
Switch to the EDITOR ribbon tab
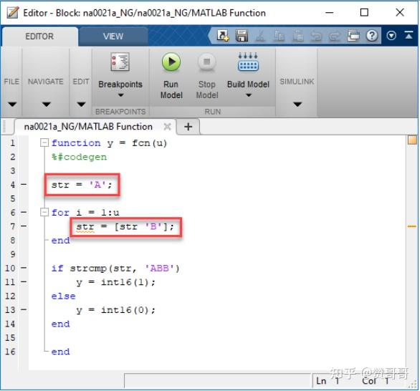click(x=39, y=36)
